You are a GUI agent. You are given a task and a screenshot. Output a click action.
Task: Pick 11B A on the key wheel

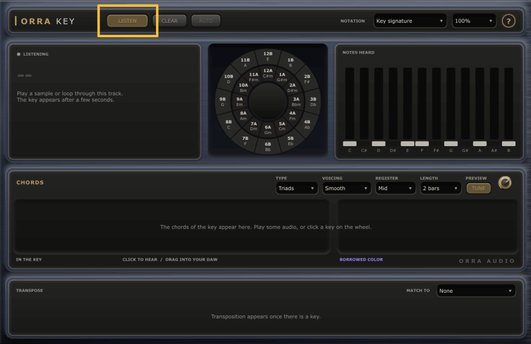(245, 62)
